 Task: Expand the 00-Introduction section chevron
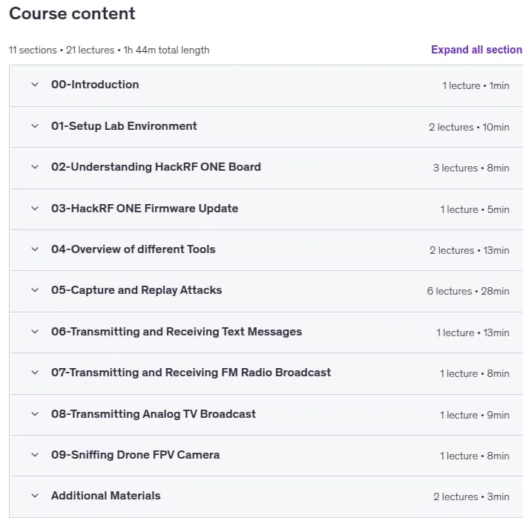tap(35, 85)
